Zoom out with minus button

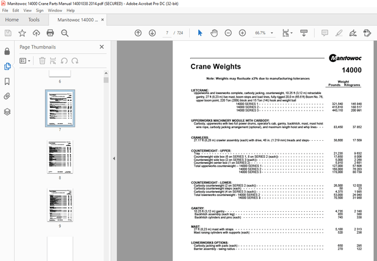coord(229,33)
